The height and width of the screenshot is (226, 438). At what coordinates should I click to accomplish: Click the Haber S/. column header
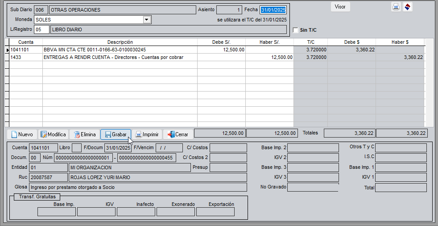coord(269,42)
